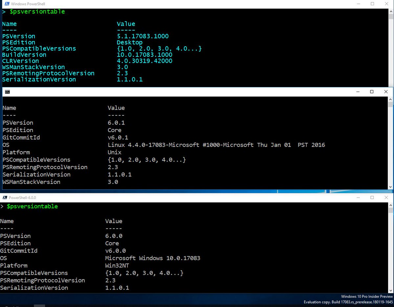Click the BuildVersion value 10.0.17083.1000
The image size is (394, 307).
click(144, 55)
